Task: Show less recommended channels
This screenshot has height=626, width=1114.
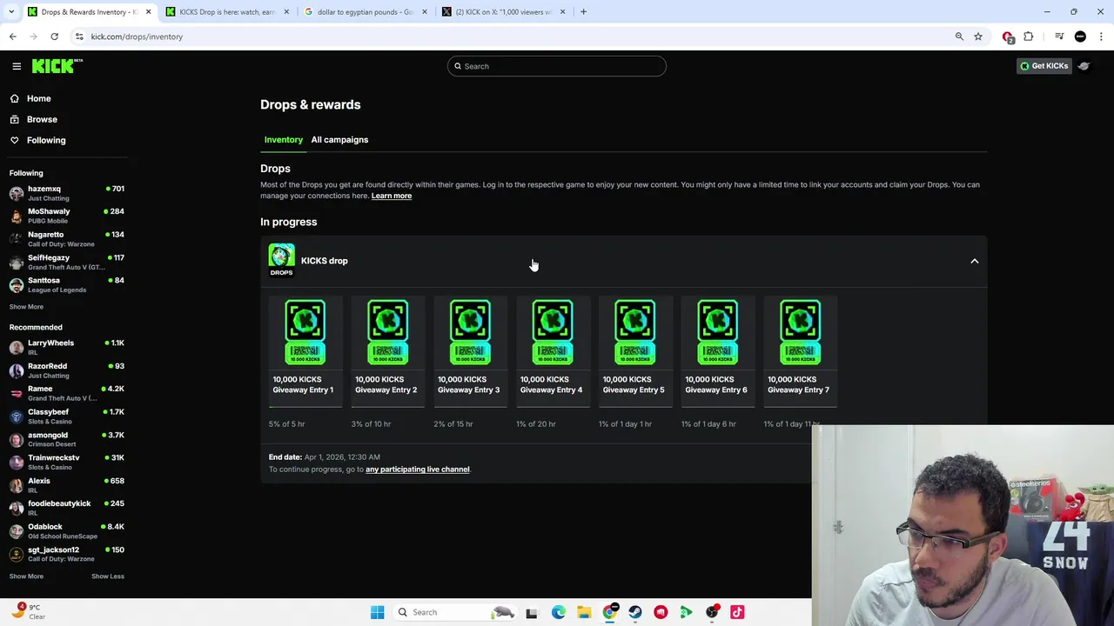Action: (x=108, y=576)
